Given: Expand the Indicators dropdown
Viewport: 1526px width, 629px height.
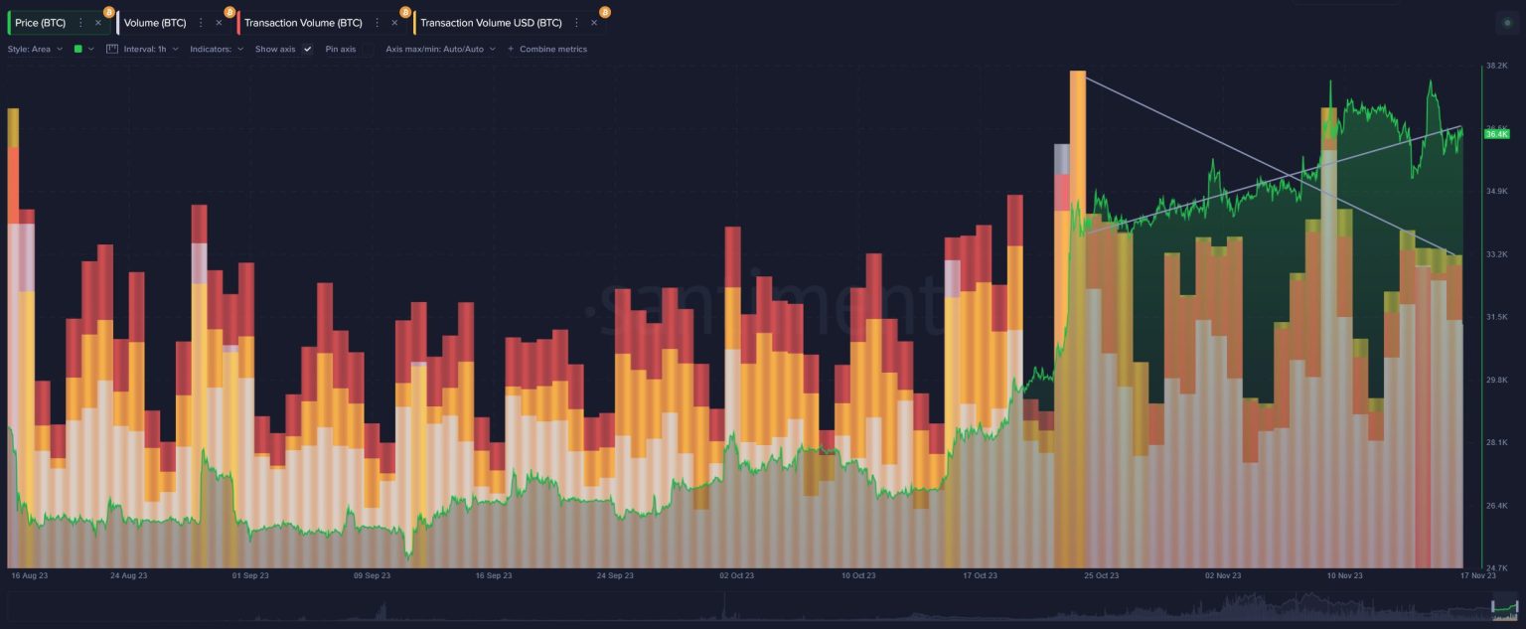Looking at the screenshot, I should coord(217,49).
